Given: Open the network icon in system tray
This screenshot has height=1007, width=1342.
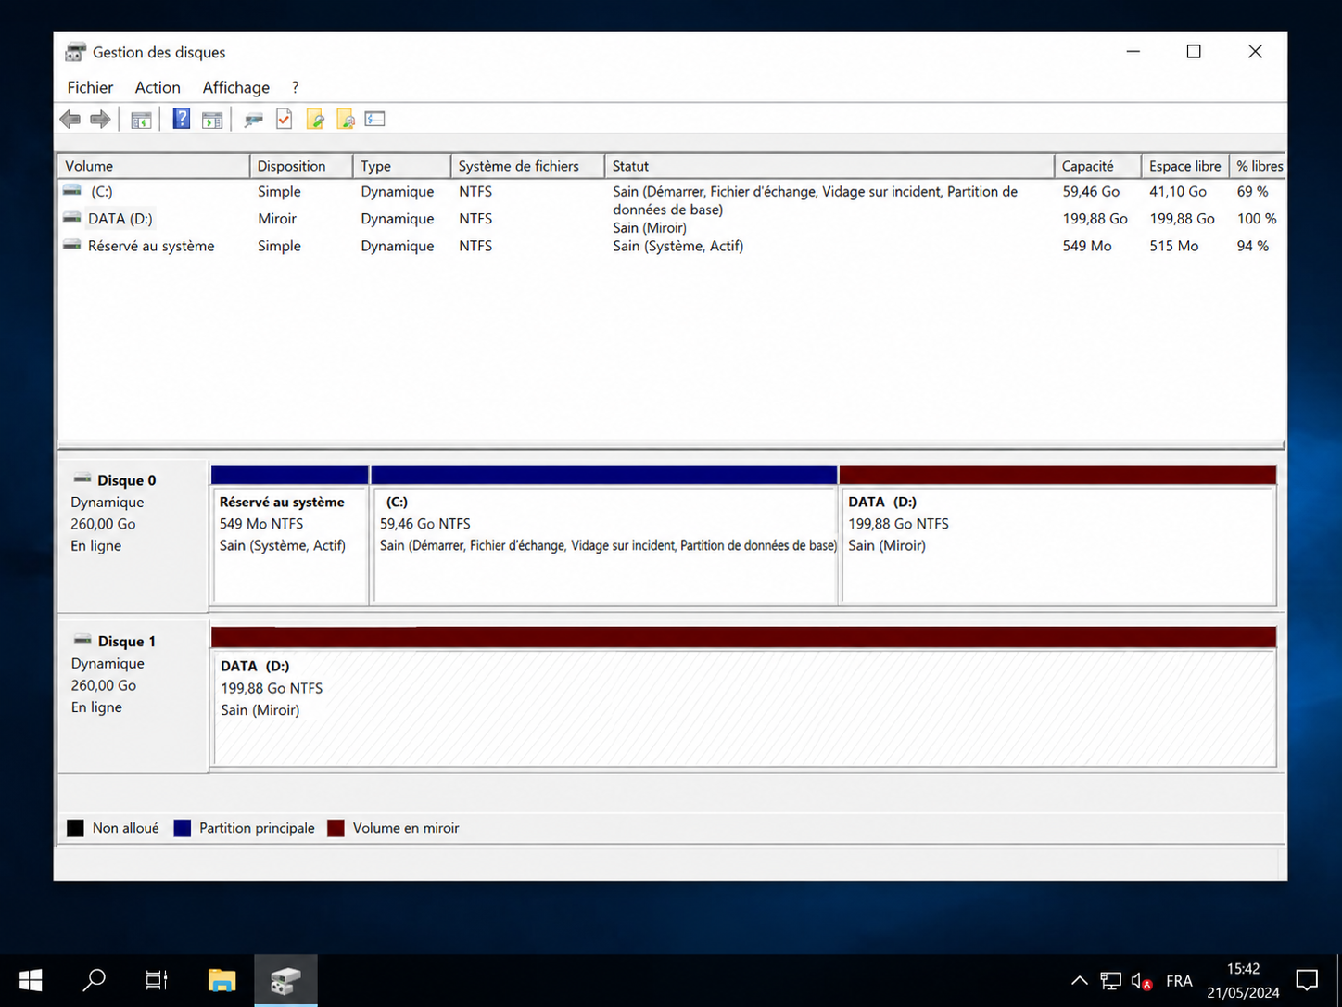Looking at the screenshot, I should pyautogui.click(x=1110, y=981).
